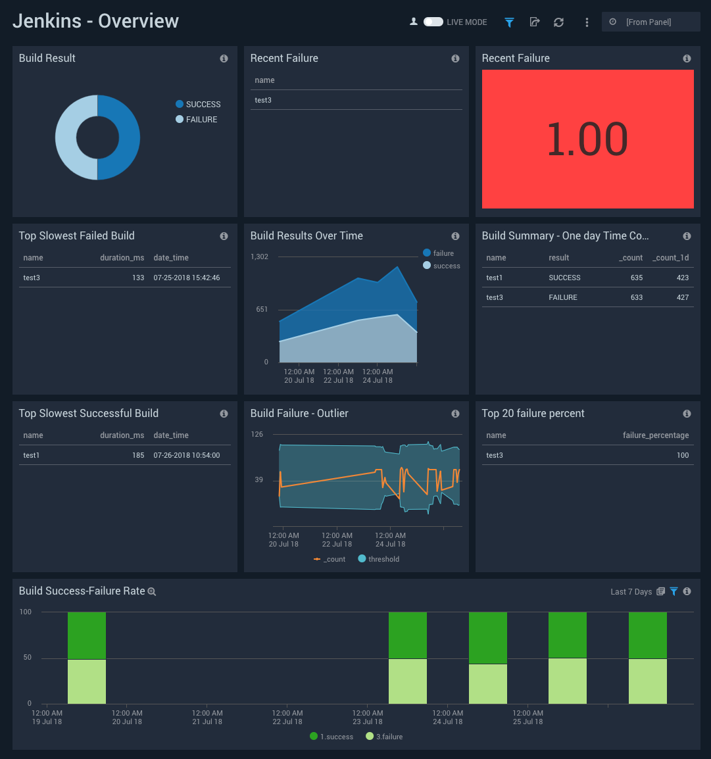711x759 pixels.
Task: Click the duration_ms column header in Top Slowest Failed Build
Action: (x=122, y=258)
